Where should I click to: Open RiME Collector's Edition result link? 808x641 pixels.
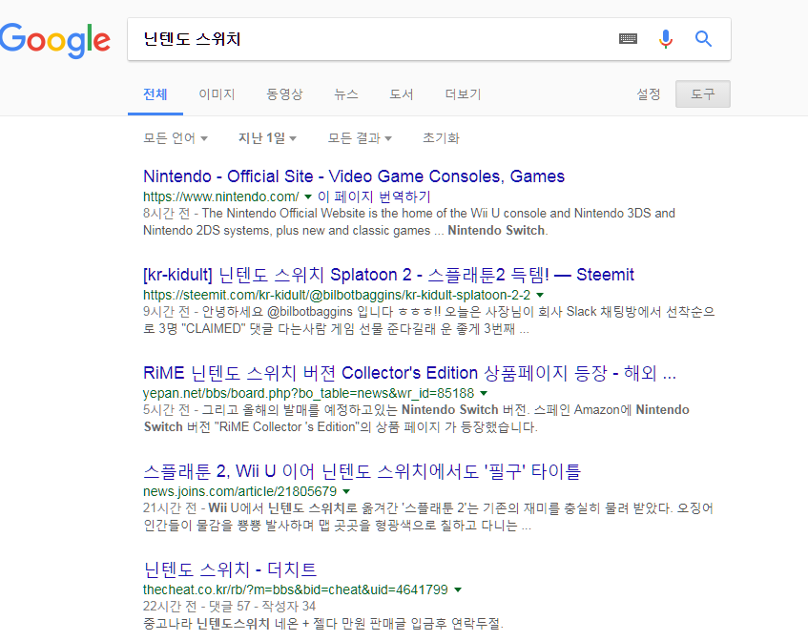[409, 373]
